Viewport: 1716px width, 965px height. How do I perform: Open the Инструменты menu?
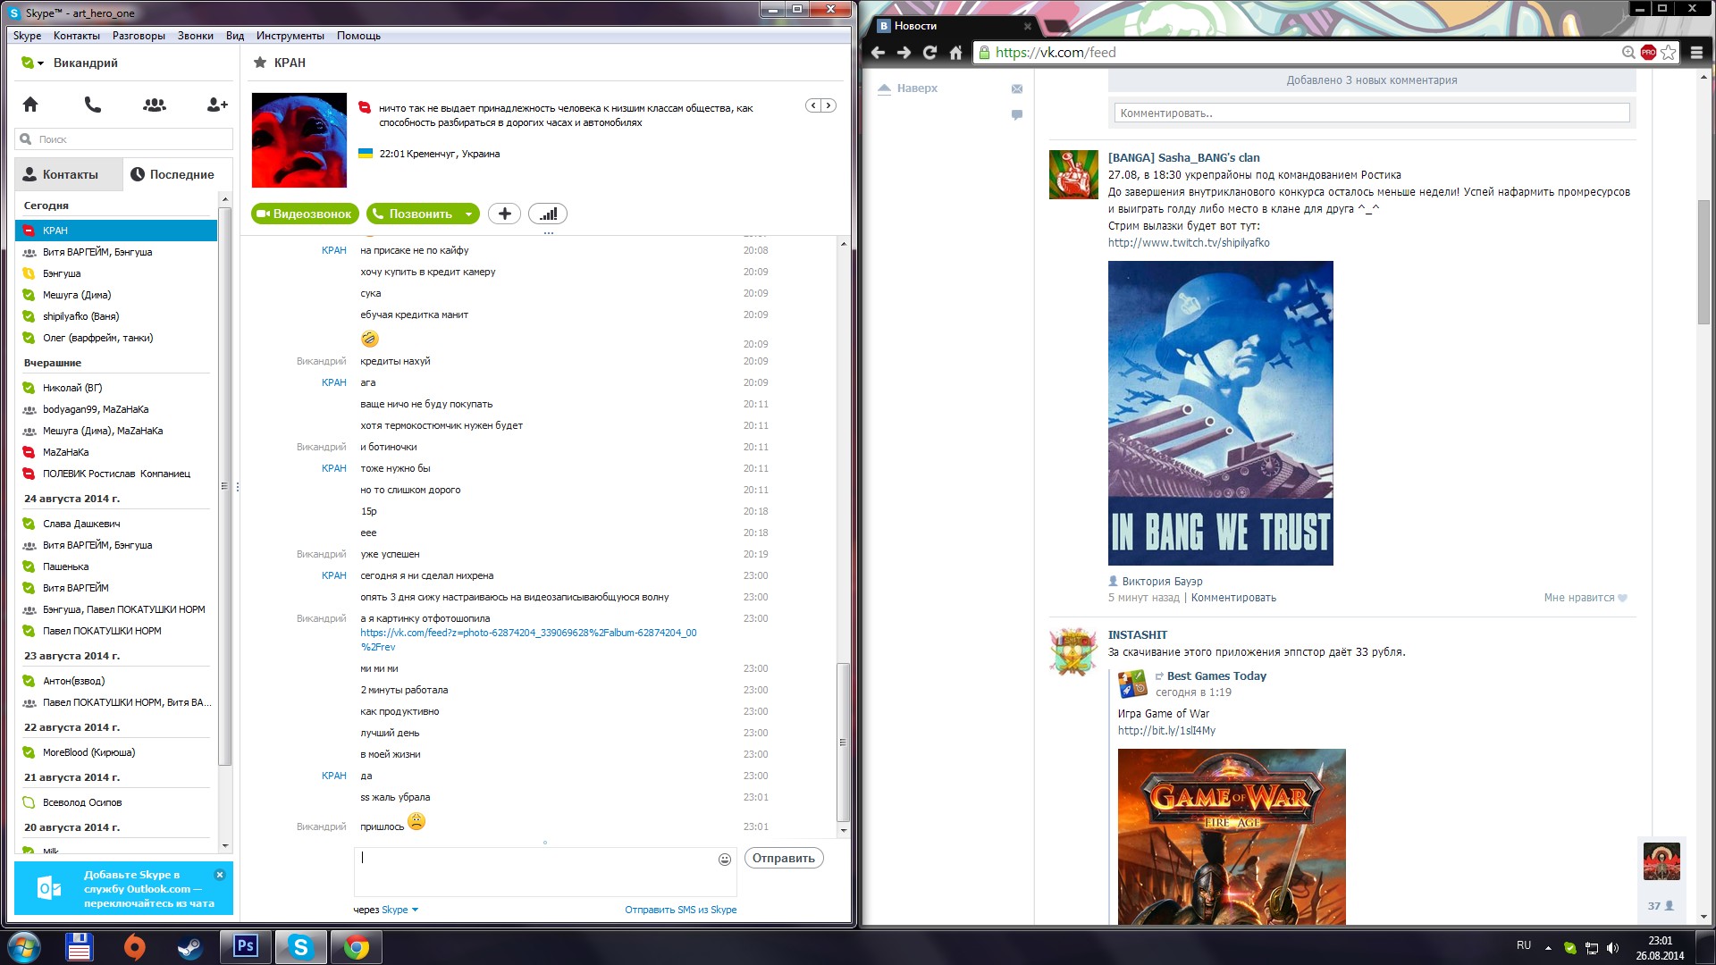point(290,36)
